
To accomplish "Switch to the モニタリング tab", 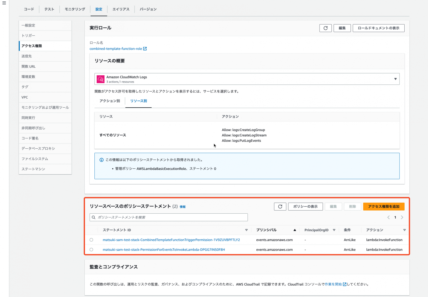I will pos(75,9).
